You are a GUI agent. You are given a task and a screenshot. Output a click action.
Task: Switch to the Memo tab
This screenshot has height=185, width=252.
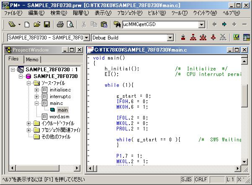32,60
